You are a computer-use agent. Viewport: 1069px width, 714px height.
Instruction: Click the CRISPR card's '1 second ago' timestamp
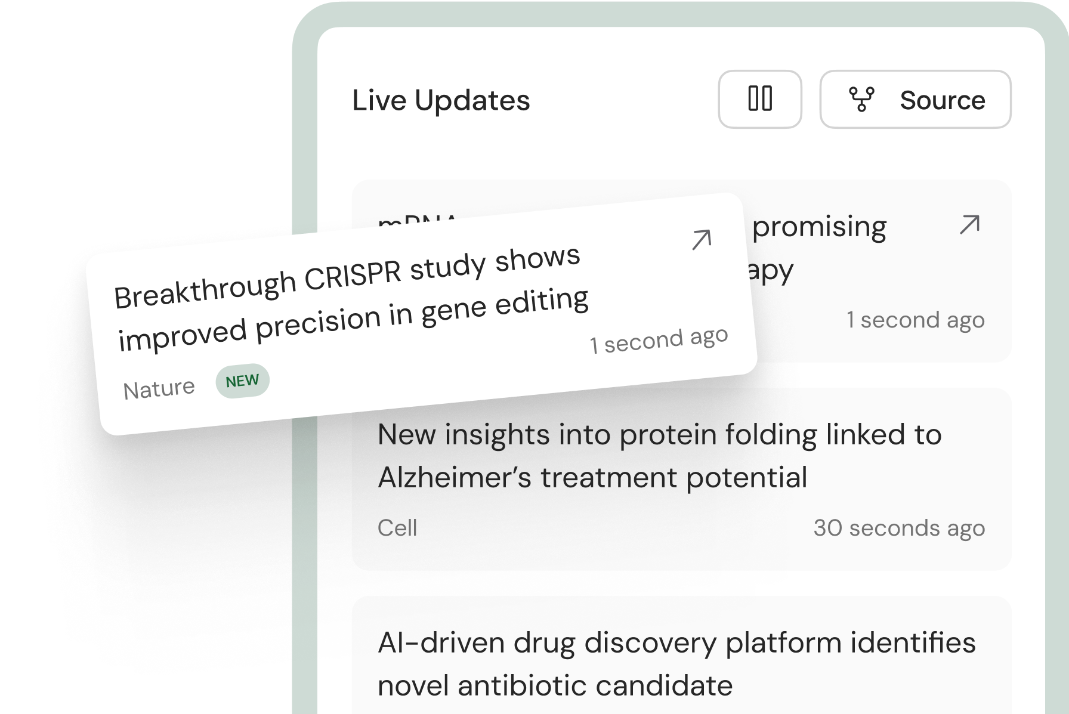point(659,341)
